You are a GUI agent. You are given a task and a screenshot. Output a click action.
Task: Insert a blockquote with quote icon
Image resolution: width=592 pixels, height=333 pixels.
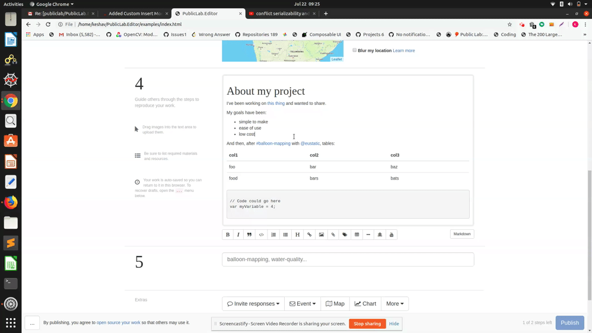pos(249,235)
